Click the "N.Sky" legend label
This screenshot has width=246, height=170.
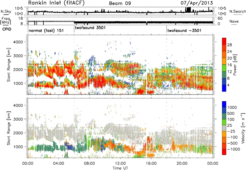point(6,11)
